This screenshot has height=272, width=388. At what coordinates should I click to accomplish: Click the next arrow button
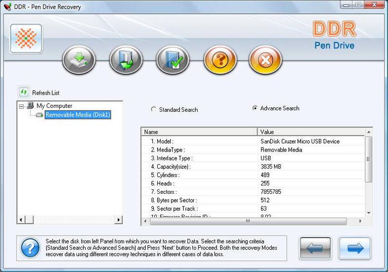[355, 248]
